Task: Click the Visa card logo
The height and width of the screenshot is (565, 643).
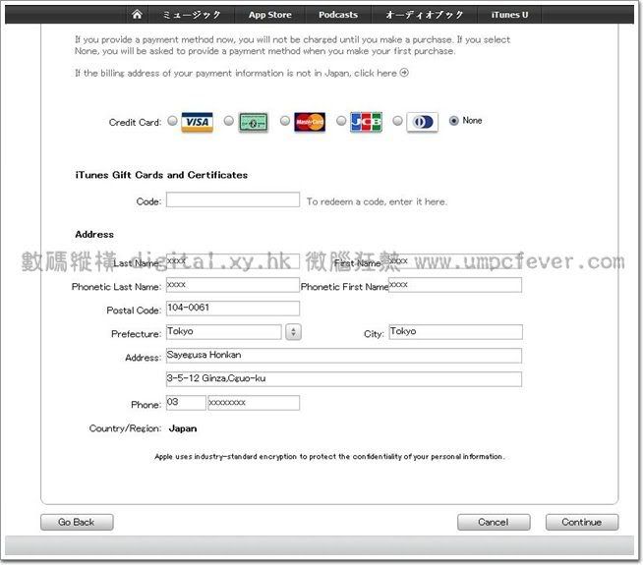Action: point(198,122)
